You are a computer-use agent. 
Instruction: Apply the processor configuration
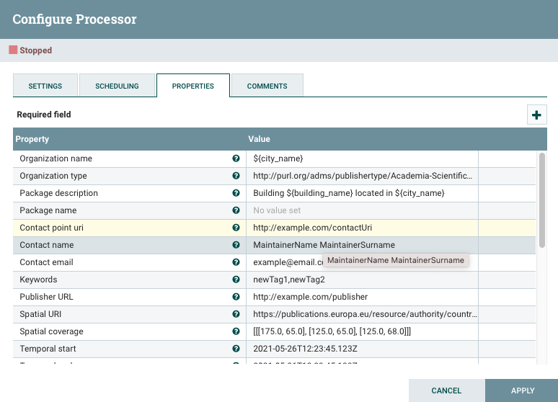tap(523, 390)
